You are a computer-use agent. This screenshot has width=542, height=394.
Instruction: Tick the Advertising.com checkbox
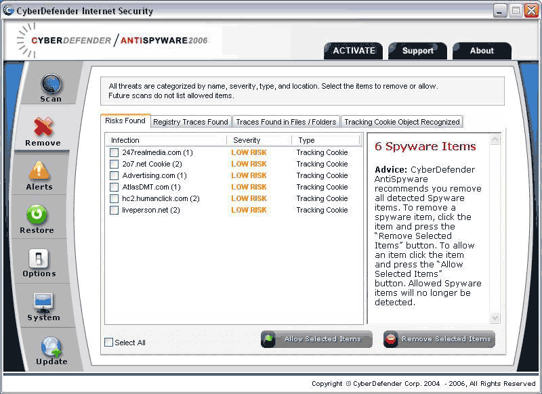(114, 176)
